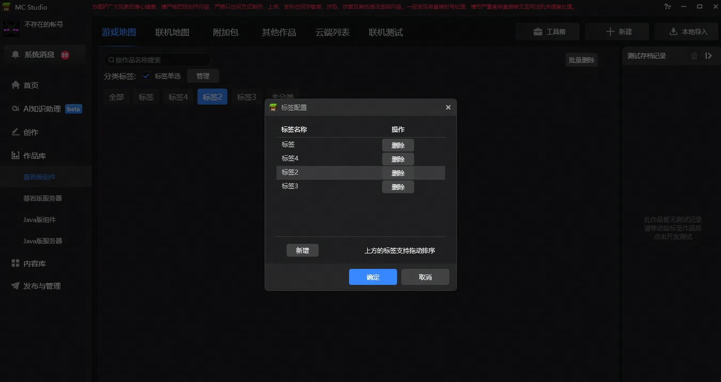Collapse the 测试存档记录 panel arrow

click(x=709, y=55)
